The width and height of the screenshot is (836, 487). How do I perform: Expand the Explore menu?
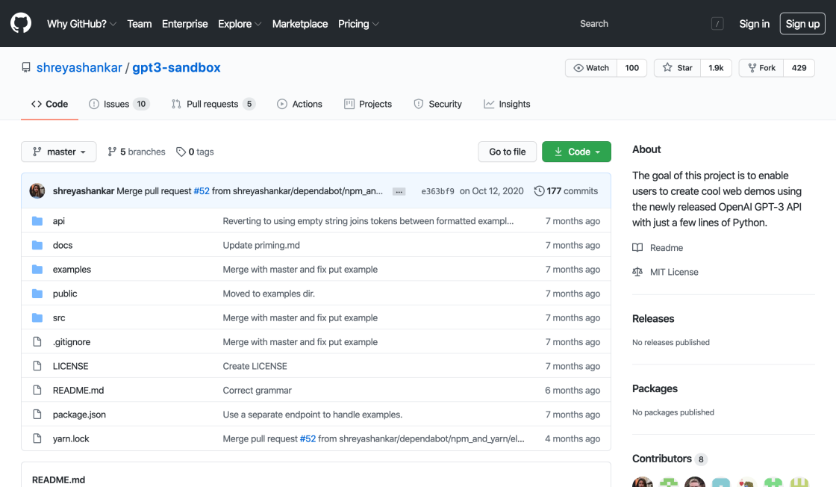(x=240, y=24)
